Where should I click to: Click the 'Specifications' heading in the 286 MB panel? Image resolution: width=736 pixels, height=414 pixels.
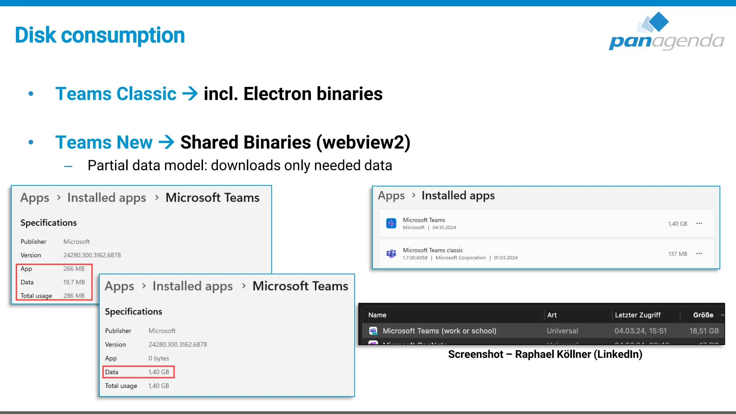(49, 223)
